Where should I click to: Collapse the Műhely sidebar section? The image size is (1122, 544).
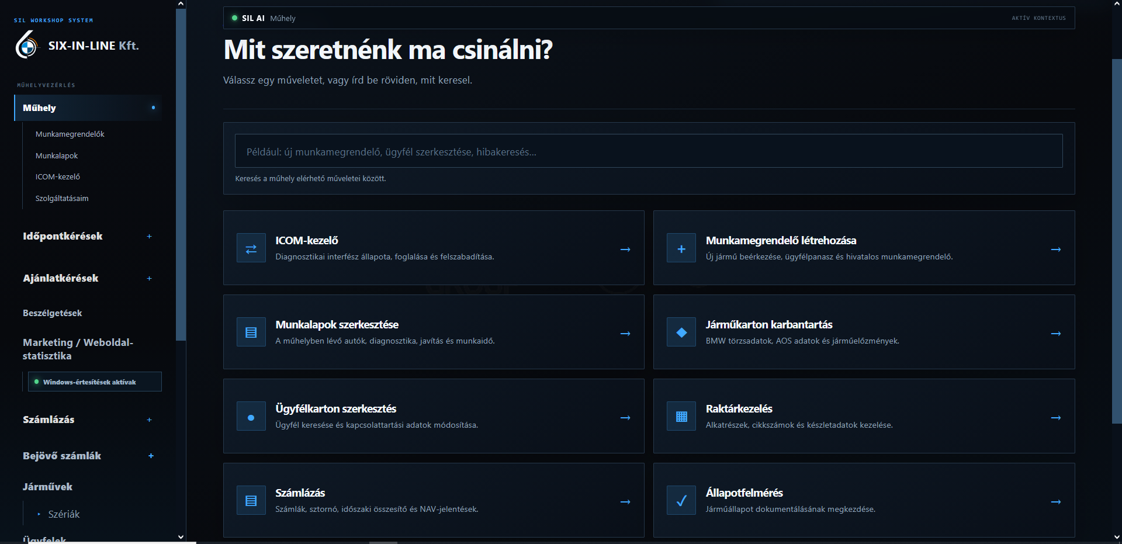click(x=88, y=108)
